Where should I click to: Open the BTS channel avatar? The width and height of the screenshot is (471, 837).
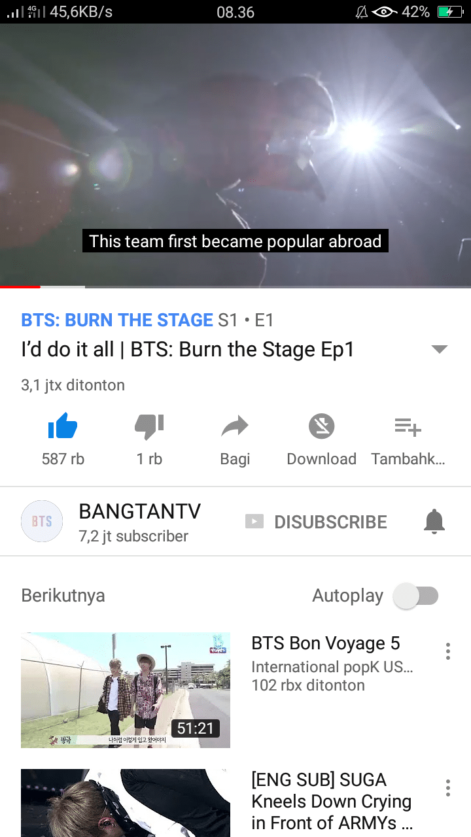(x=42, y=521)
